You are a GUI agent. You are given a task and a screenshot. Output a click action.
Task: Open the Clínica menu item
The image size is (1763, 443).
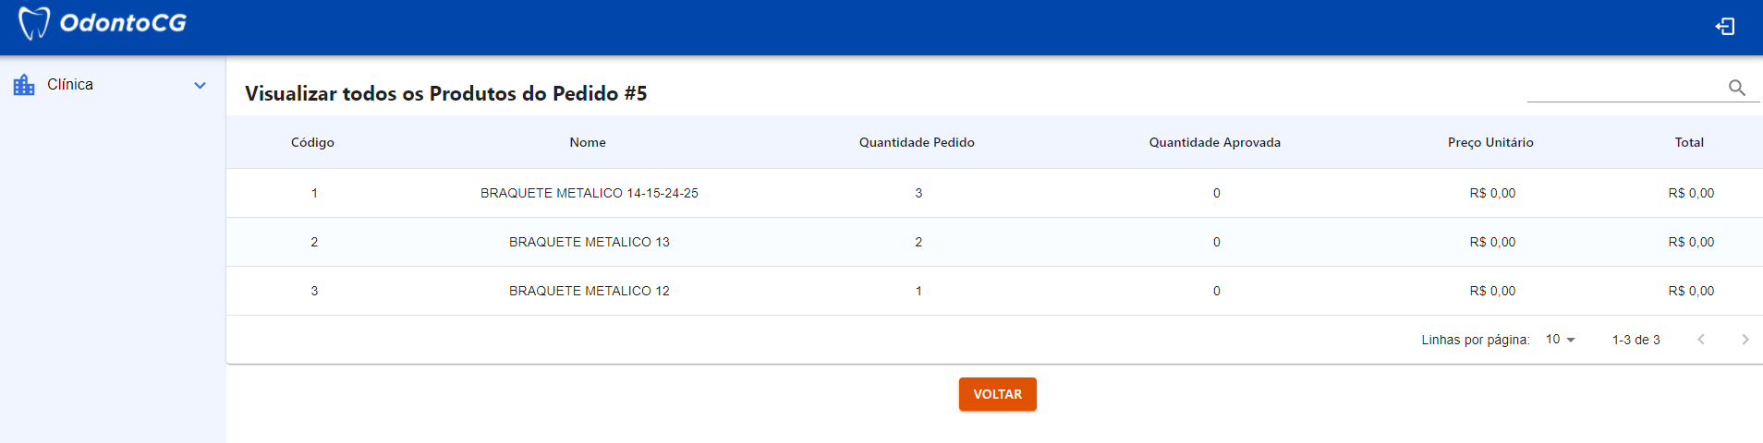(x=70, y=85)
